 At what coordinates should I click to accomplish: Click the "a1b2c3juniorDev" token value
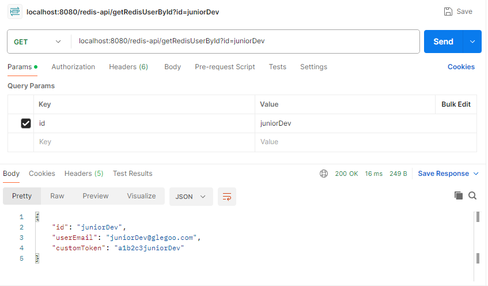[x=149, y=248]
